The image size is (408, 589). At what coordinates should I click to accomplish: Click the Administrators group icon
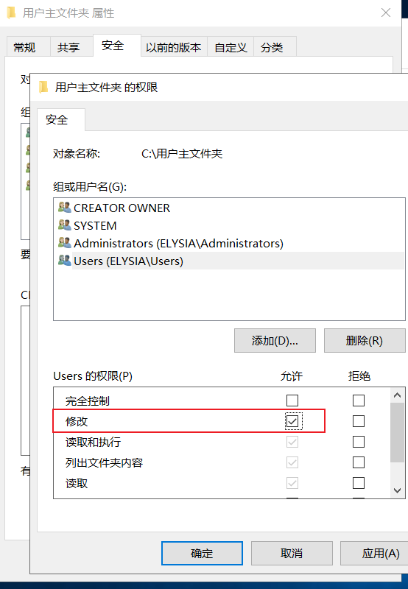click(x=65, y=243)
